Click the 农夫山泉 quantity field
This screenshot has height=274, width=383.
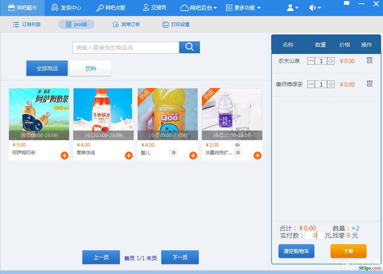pyautogui.click(x=321, y=61)
